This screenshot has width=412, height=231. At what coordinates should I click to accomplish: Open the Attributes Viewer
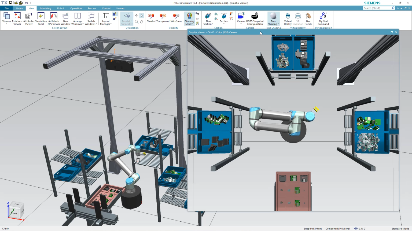(x=29, y=19)
